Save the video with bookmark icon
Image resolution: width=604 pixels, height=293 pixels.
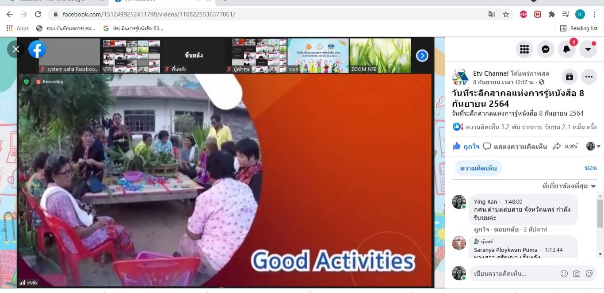[x=570, y=77]
